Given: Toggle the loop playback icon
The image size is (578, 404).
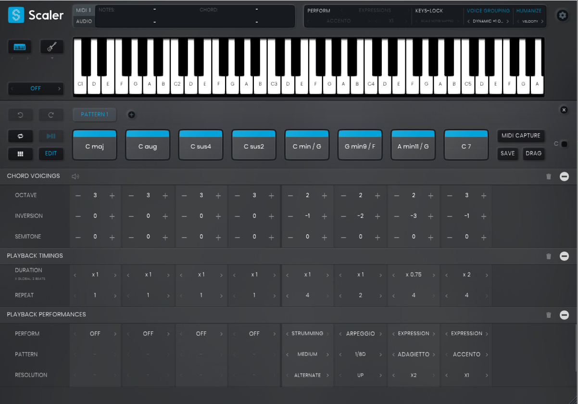Looking at the screenshot, I should click(20, 136).
